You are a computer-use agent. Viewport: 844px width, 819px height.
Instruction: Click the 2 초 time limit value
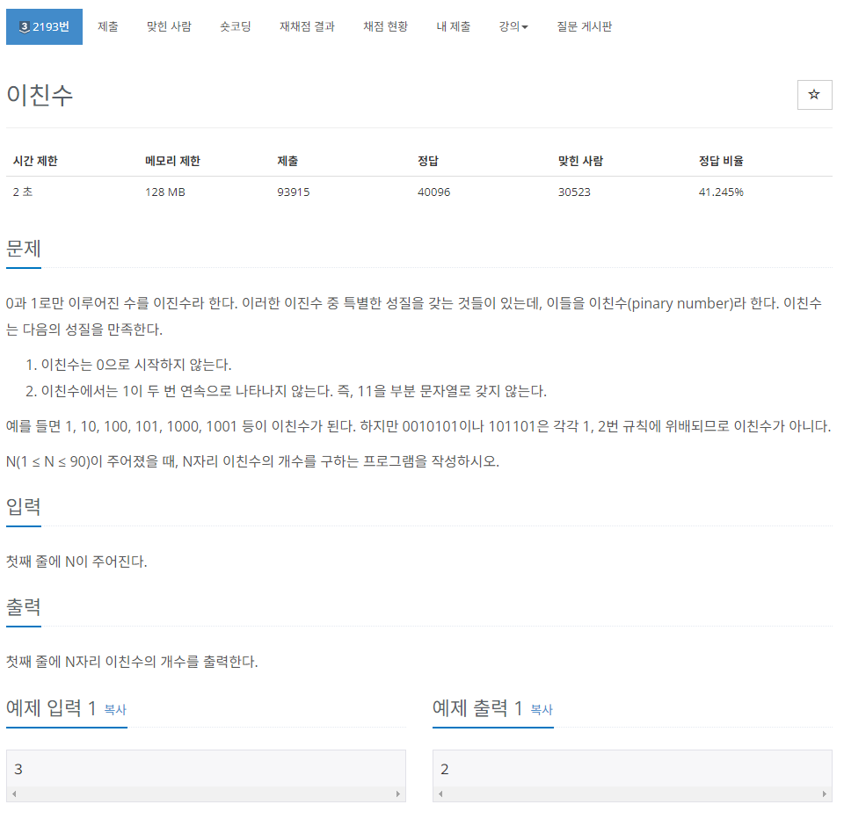tap(23, 192)
